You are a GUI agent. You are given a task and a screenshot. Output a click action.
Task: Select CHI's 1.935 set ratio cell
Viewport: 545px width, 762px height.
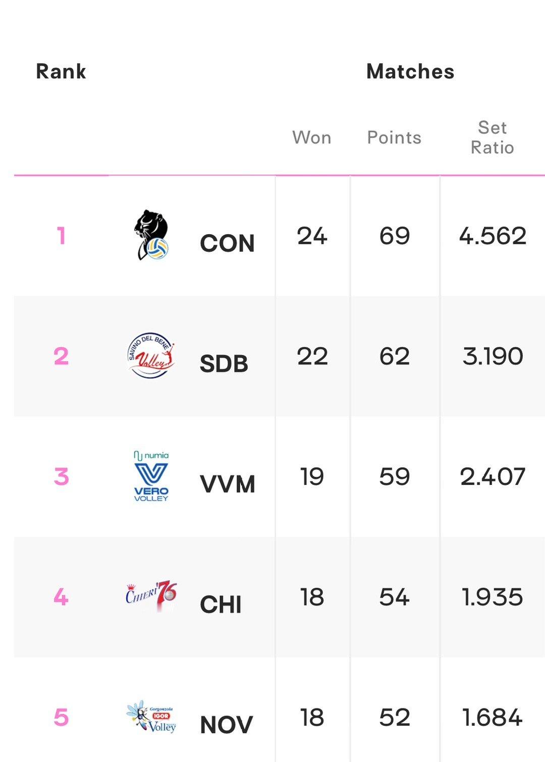(493, 597)
